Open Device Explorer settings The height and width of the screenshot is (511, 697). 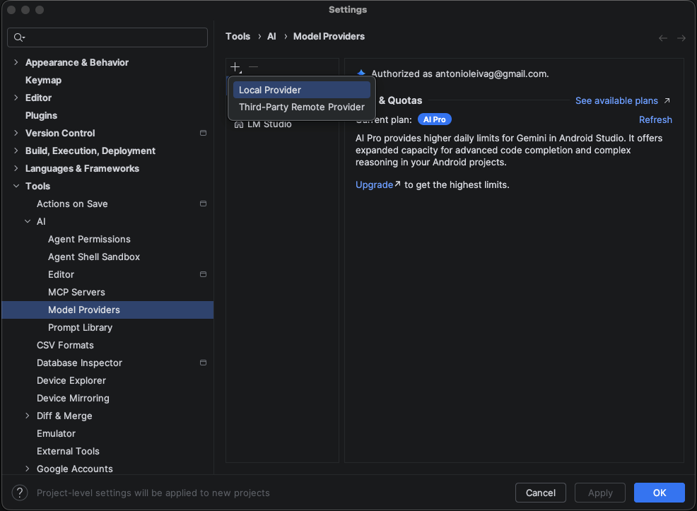71,380
